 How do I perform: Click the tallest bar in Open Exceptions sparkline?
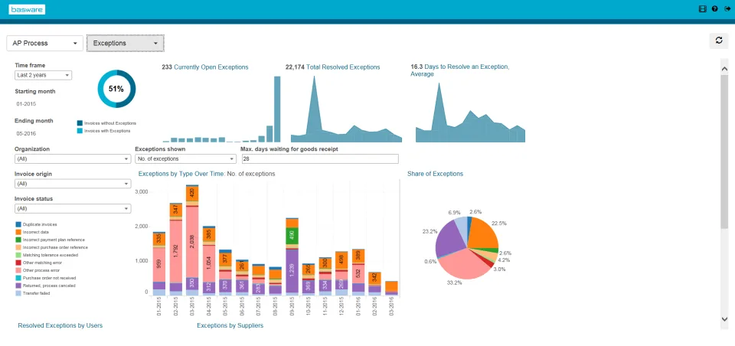(277, 109)
